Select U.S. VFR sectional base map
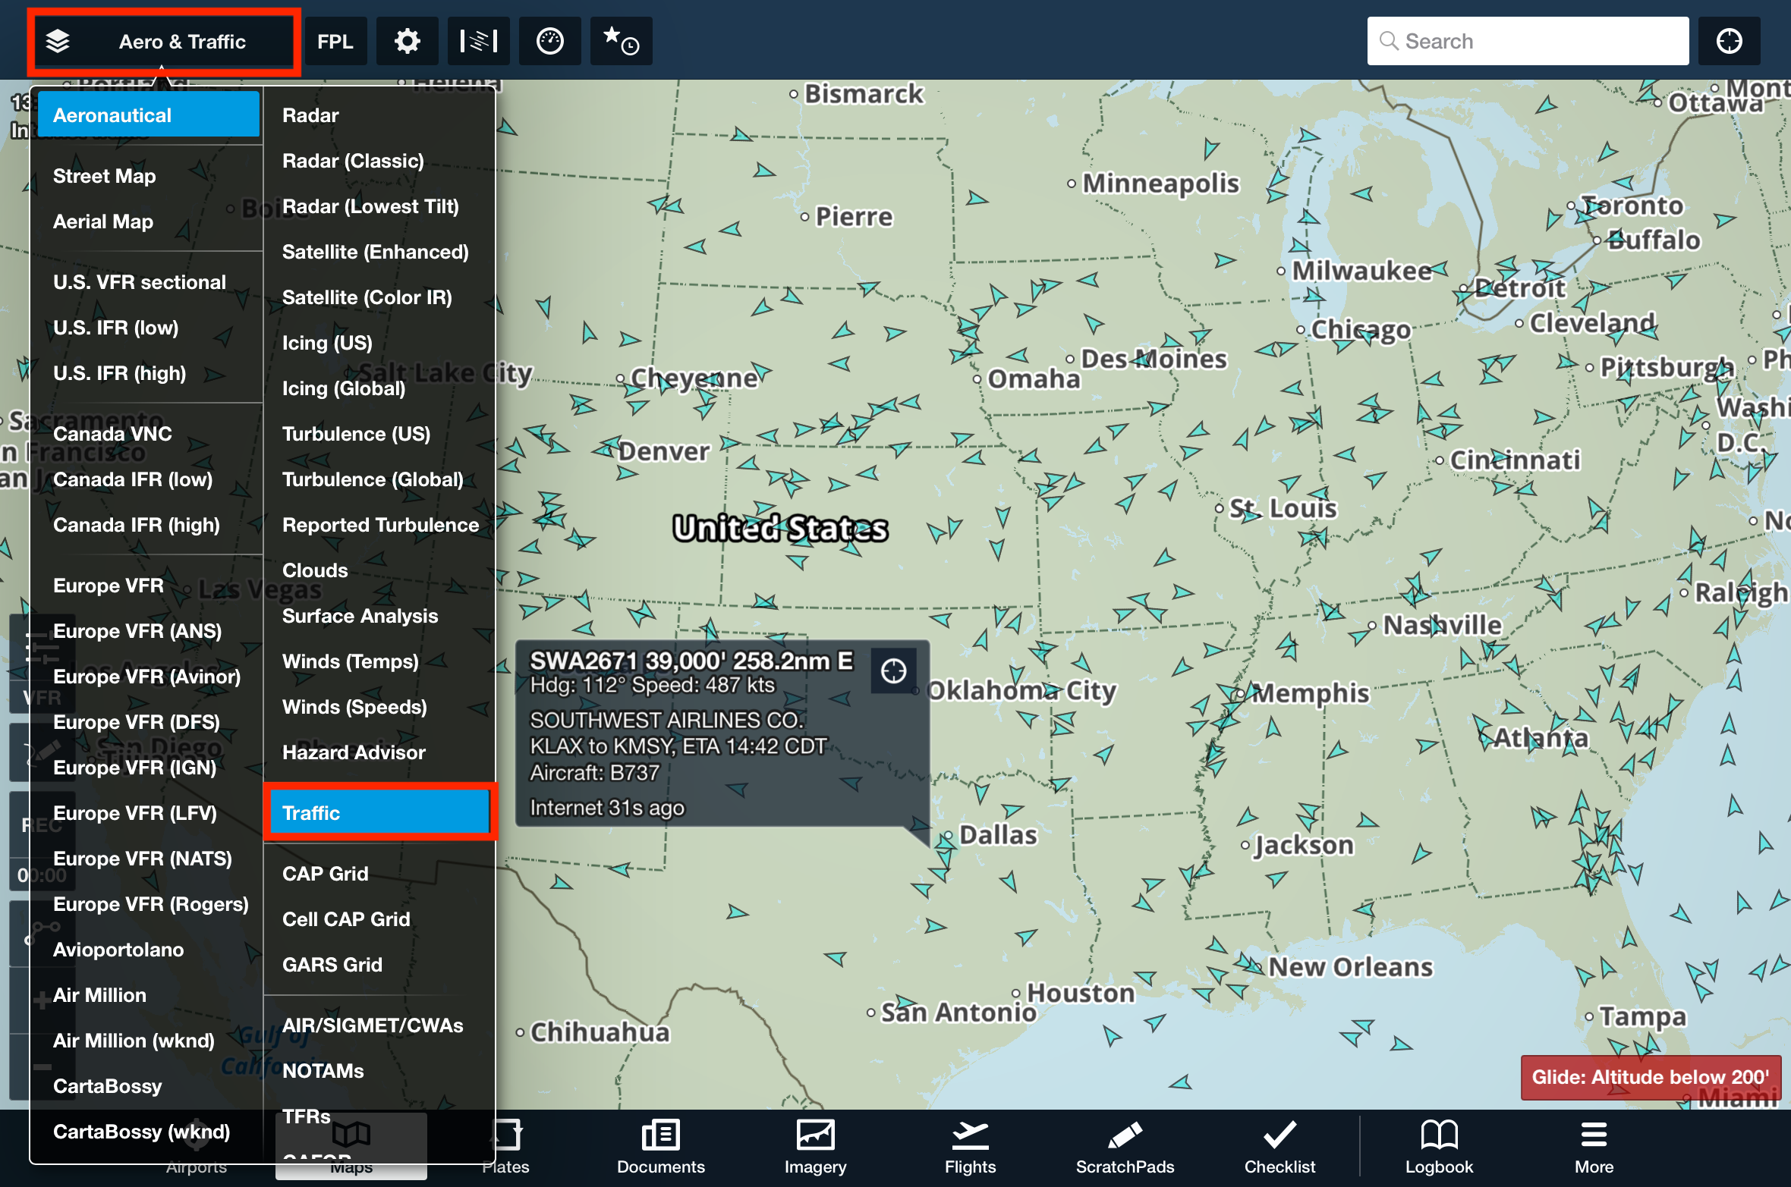 point(139,281)
